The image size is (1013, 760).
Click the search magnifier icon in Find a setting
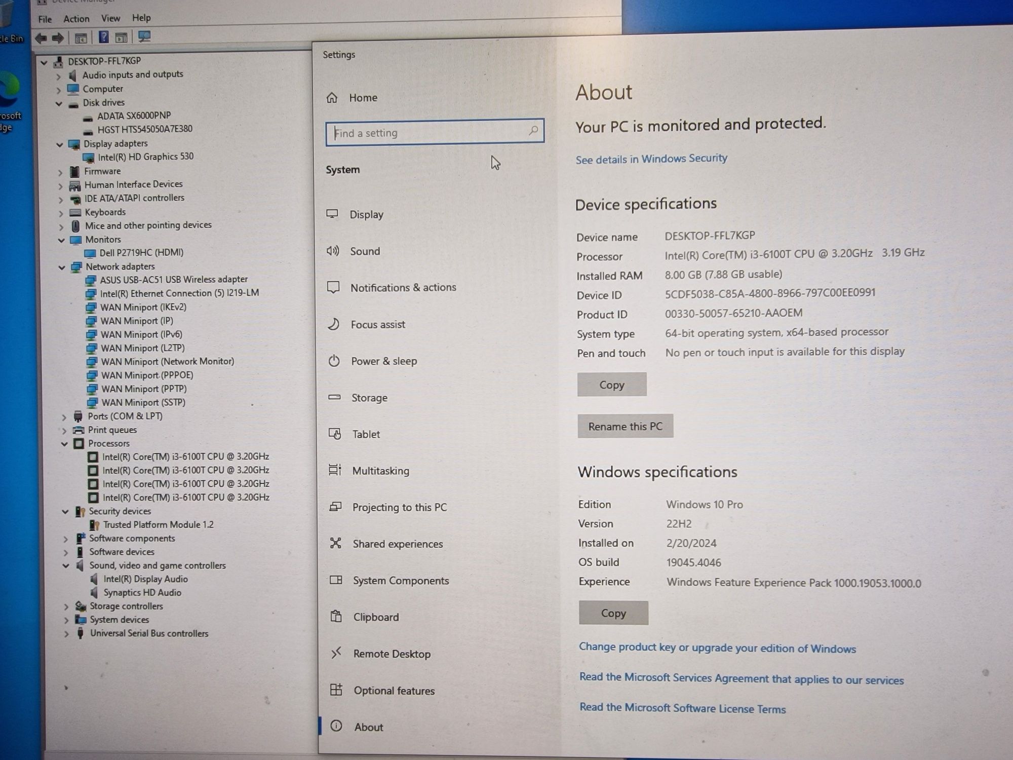coord(533,131)
